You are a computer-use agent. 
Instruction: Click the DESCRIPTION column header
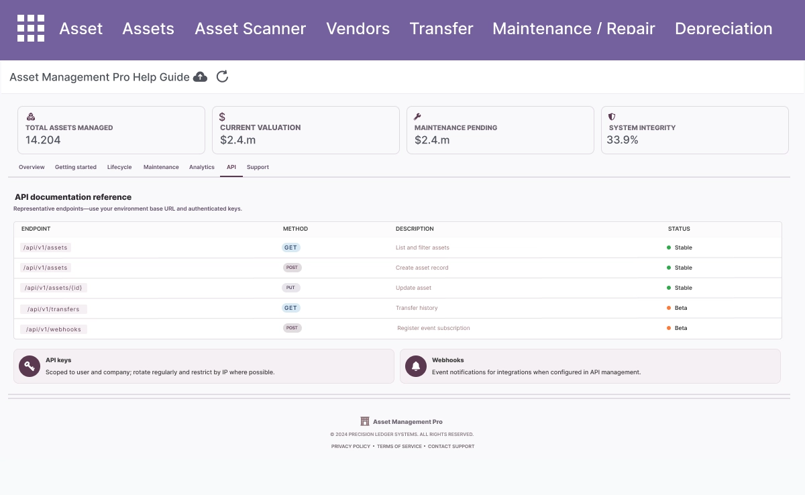click(x=415, y=229)
